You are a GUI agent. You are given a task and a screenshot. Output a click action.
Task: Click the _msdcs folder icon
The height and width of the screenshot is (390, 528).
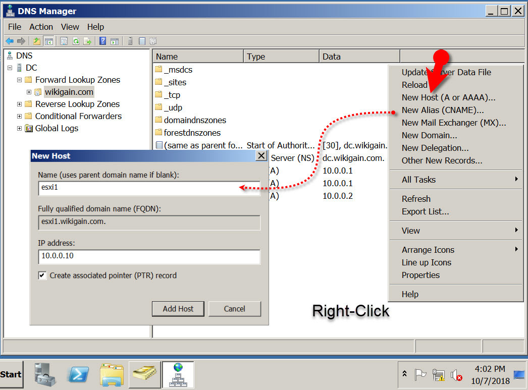[159, 70]
